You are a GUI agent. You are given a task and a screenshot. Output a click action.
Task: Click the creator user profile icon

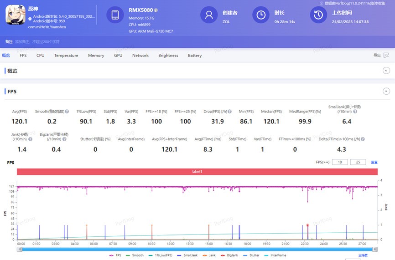(x=209, y=15)
